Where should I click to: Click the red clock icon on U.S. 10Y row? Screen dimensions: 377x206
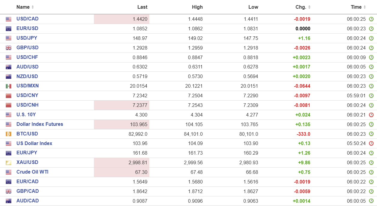click(x=371, y=115)
